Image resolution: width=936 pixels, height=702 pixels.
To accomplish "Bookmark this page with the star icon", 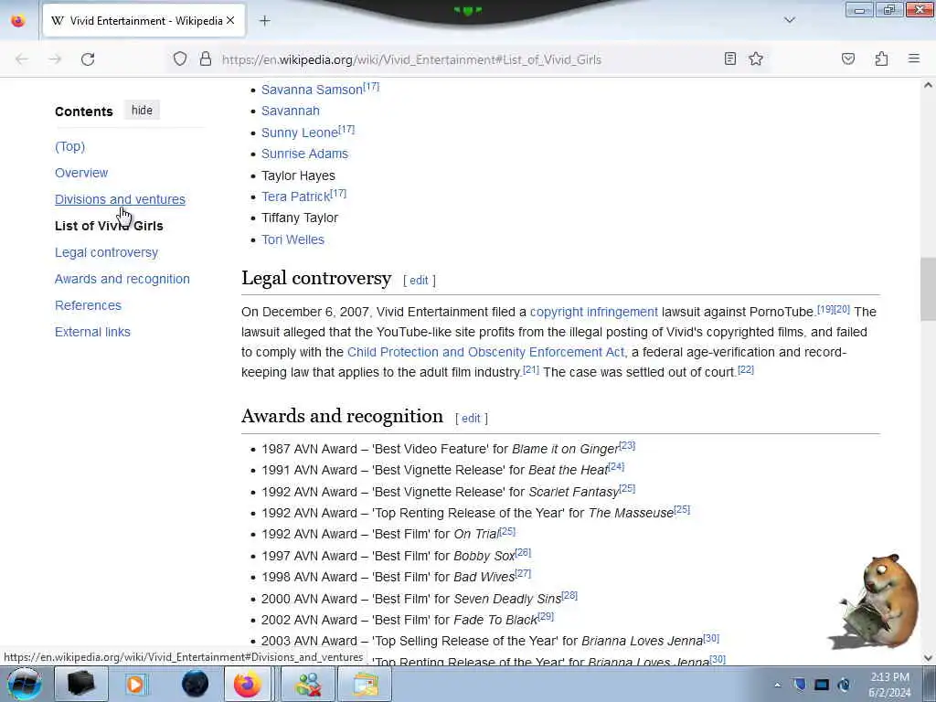I will (x=756, y=58).
